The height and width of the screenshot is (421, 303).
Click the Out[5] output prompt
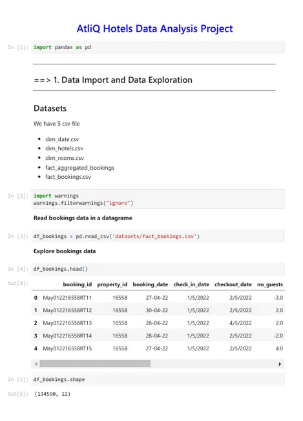point(18,394)
